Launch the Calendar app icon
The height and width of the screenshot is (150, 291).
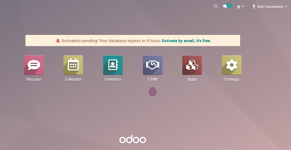click(x=73, y=65)
